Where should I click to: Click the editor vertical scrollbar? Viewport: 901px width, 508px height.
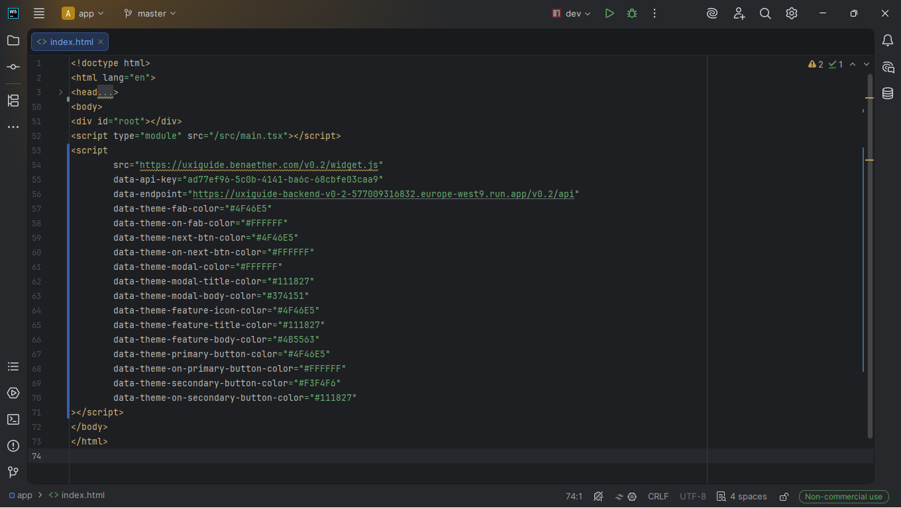pos(870,256)
